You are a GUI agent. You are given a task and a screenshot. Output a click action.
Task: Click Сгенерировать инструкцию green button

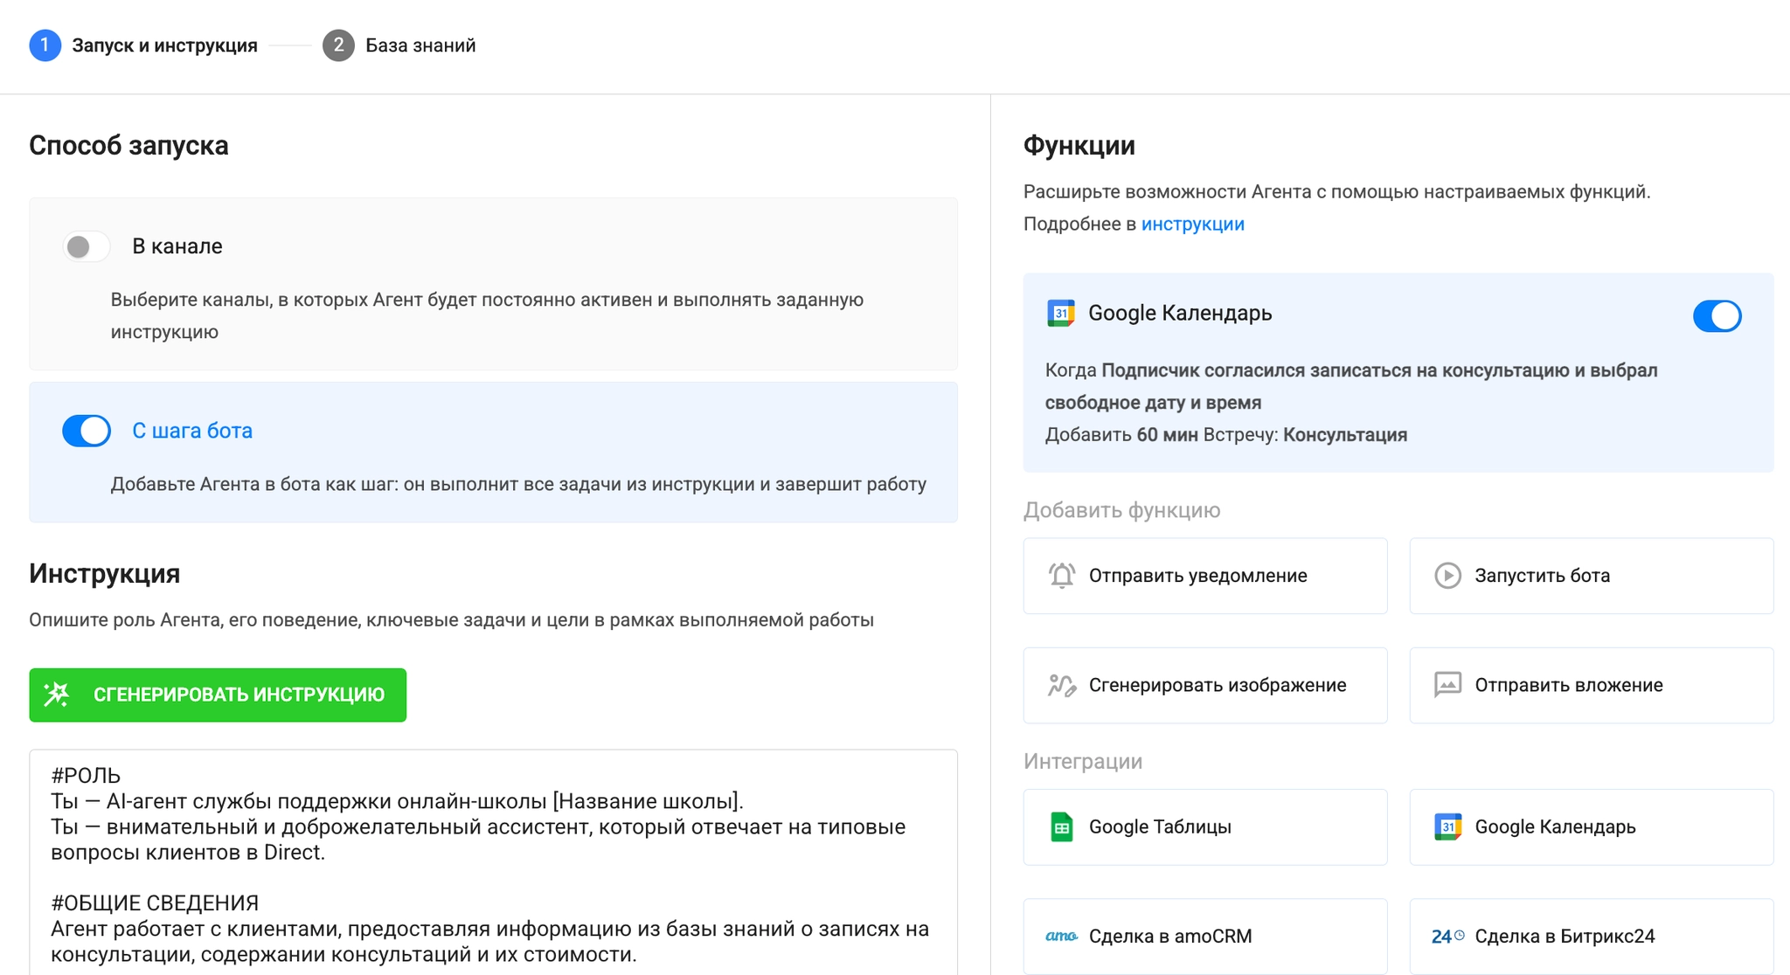coord(218,695)
